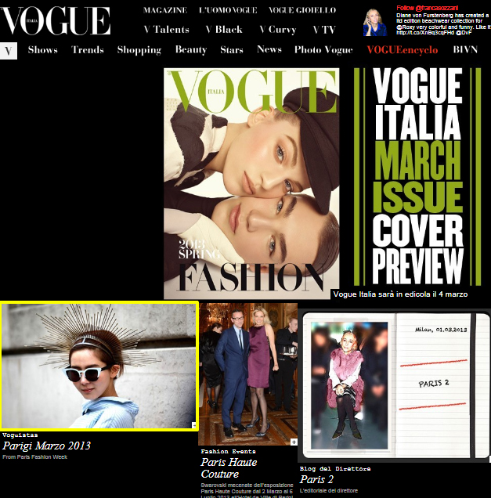This screenshot has height=498, width=491.
Task: Select the BIVN tab
Action: (x=465, y=49)
